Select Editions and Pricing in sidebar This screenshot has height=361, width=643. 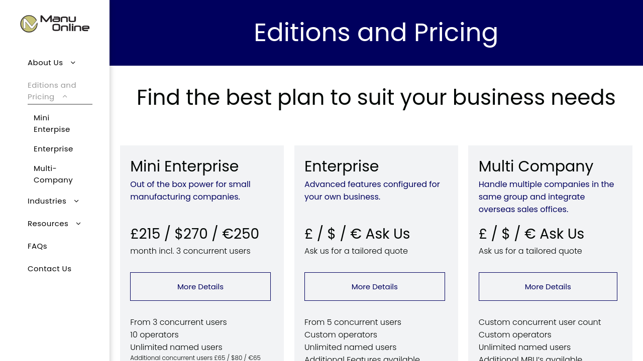coord(51,91)
